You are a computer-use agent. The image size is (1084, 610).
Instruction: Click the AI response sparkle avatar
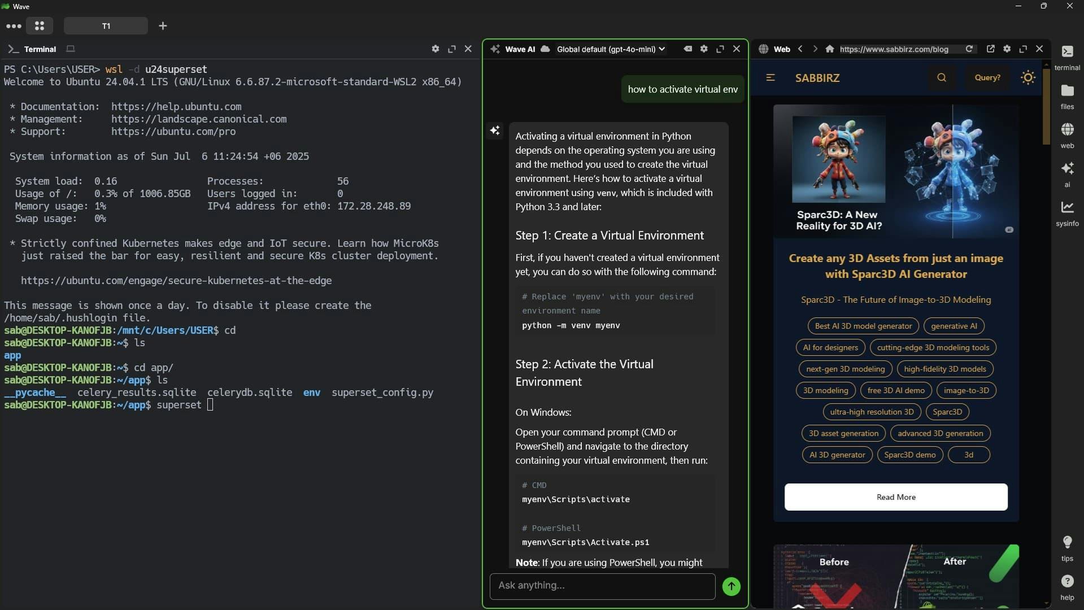tap(495, 131)
